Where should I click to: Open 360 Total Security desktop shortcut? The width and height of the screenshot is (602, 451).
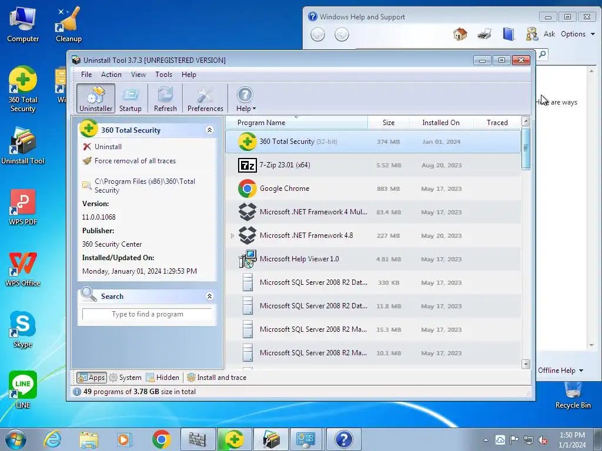click(23, 89)
